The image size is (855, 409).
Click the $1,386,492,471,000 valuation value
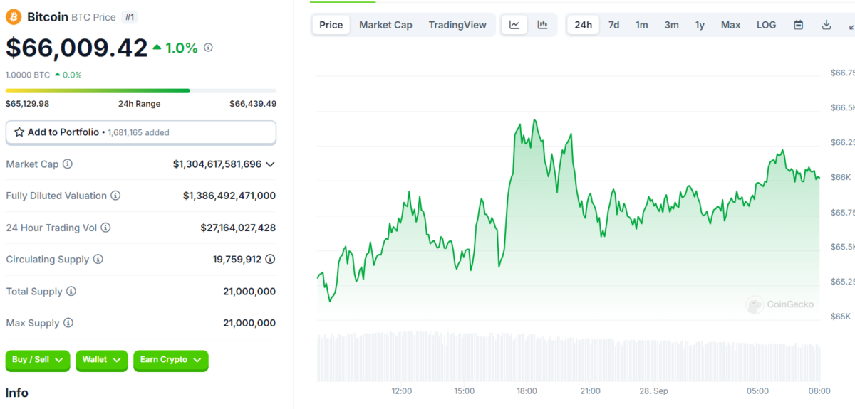(229, 196)
